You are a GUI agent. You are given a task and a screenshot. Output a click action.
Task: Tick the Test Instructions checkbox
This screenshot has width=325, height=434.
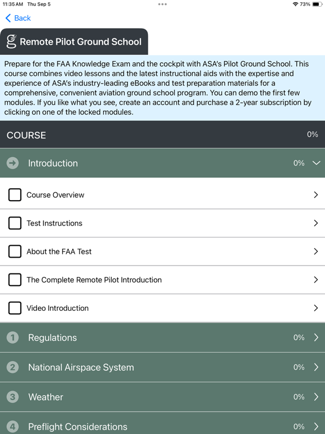(x=15, y=223)
